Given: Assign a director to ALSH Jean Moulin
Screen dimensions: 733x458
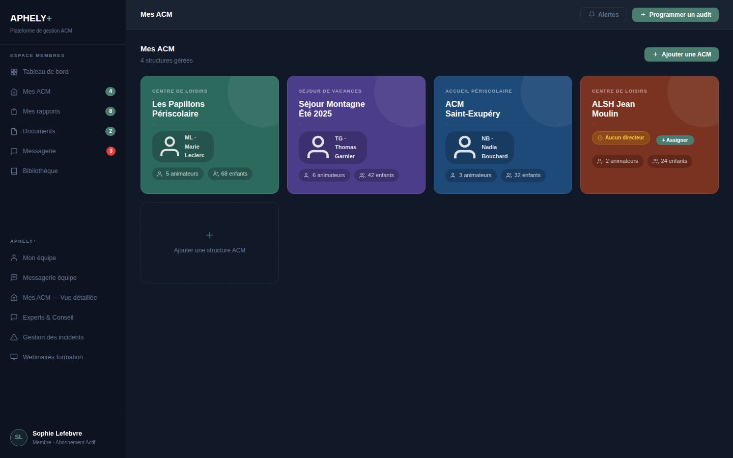Looking at the screenshot, I should point(674,140).
